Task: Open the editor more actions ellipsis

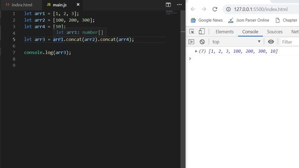Action: point(179,5)
